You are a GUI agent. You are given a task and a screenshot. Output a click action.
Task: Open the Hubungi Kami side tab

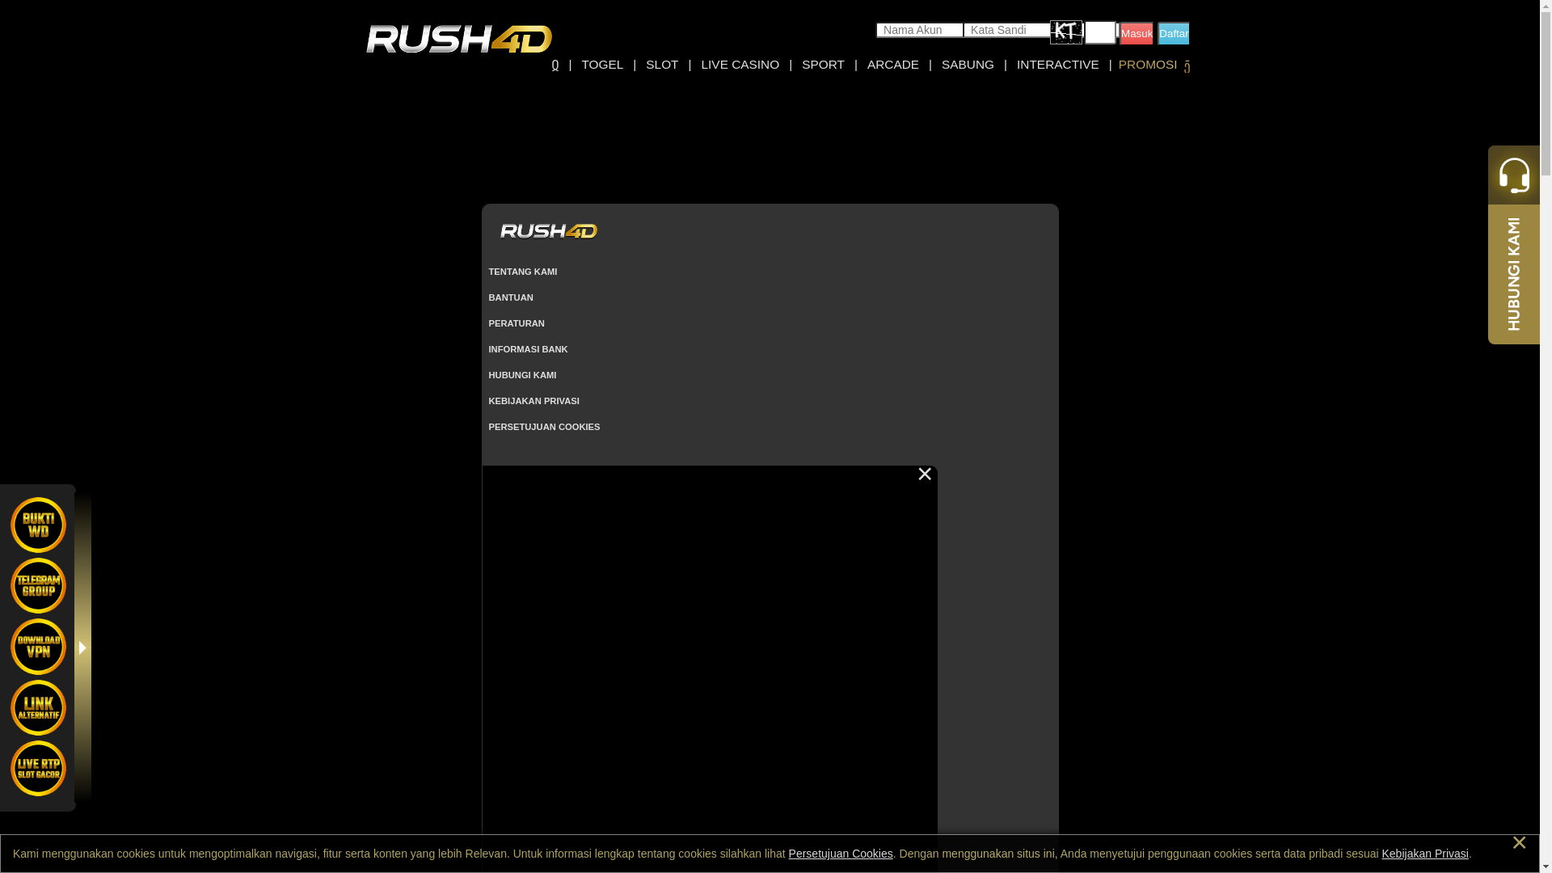tap(1514, 274)
